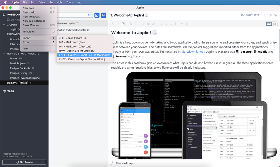Select Print menu item
Viewport: 280px width, 167px height.
(39, 49)
